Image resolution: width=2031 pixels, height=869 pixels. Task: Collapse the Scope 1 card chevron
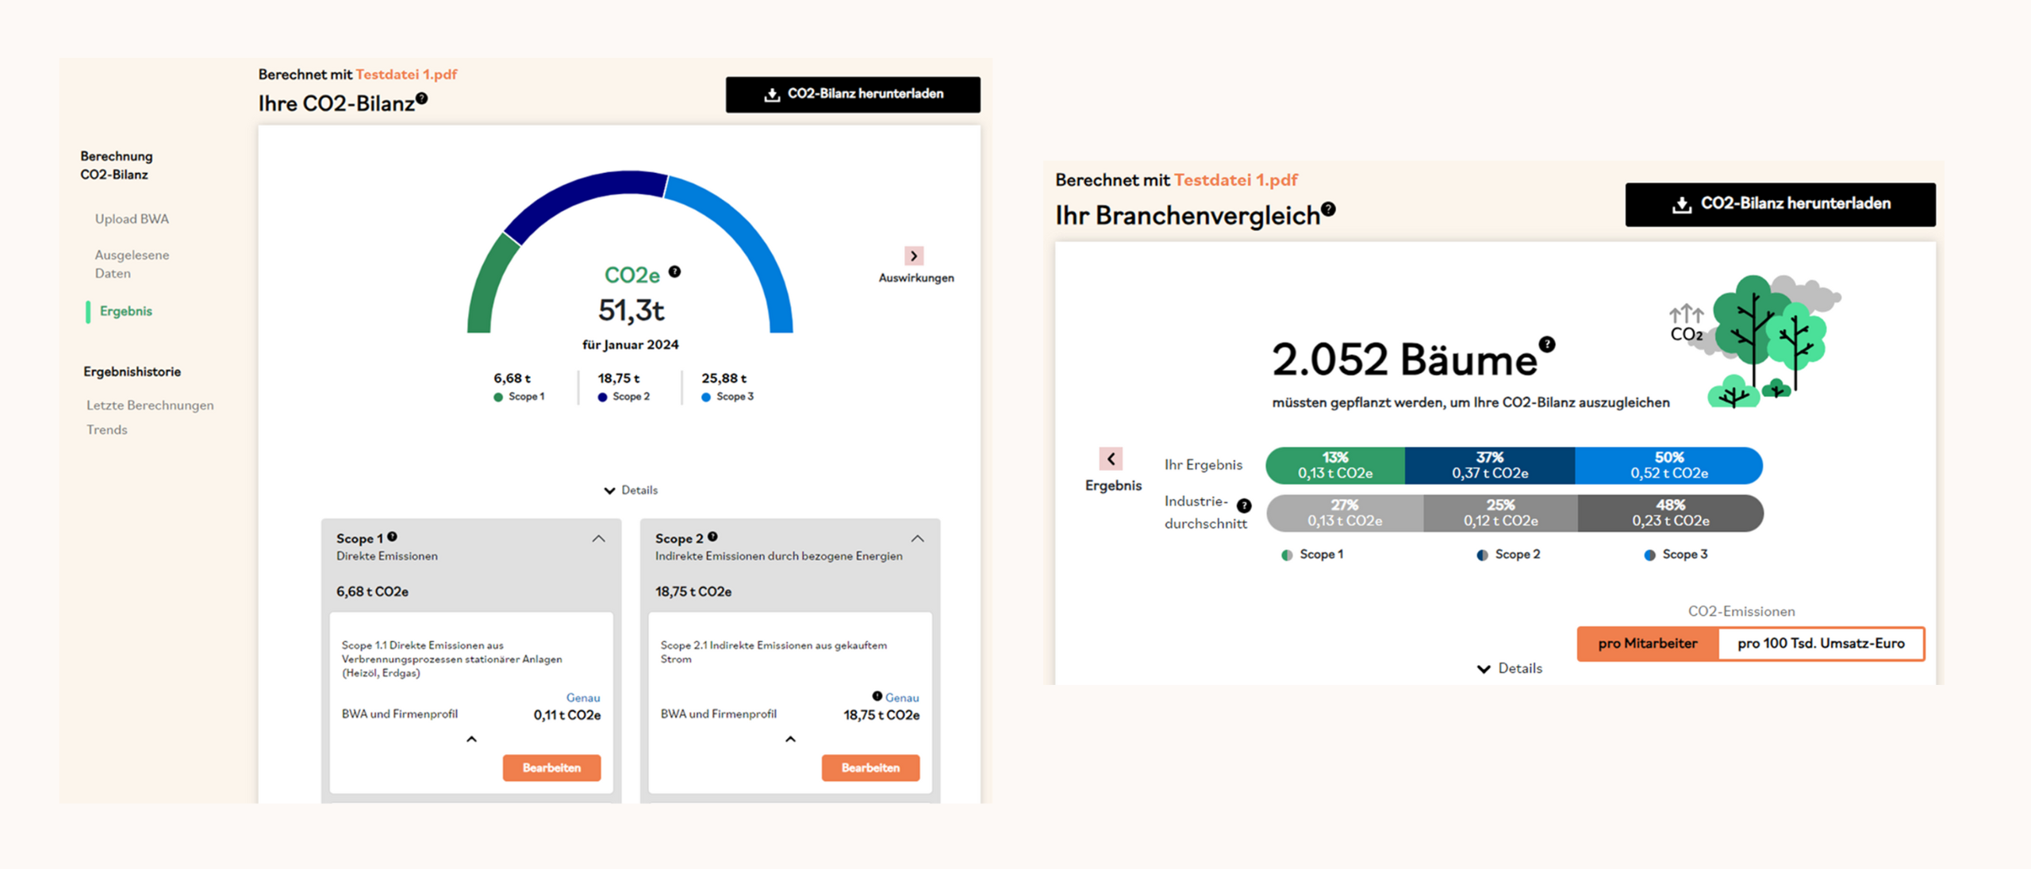599,539
